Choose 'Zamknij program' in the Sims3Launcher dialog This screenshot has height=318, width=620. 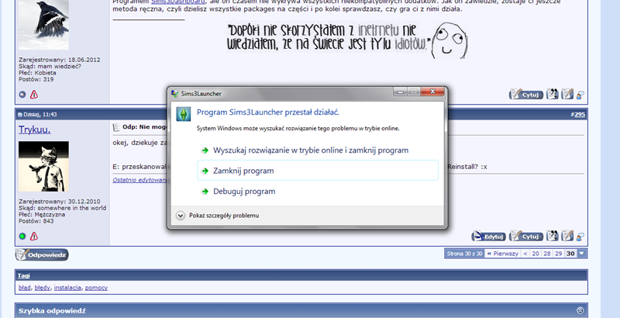pyautogui.click(x=318, y=171)
